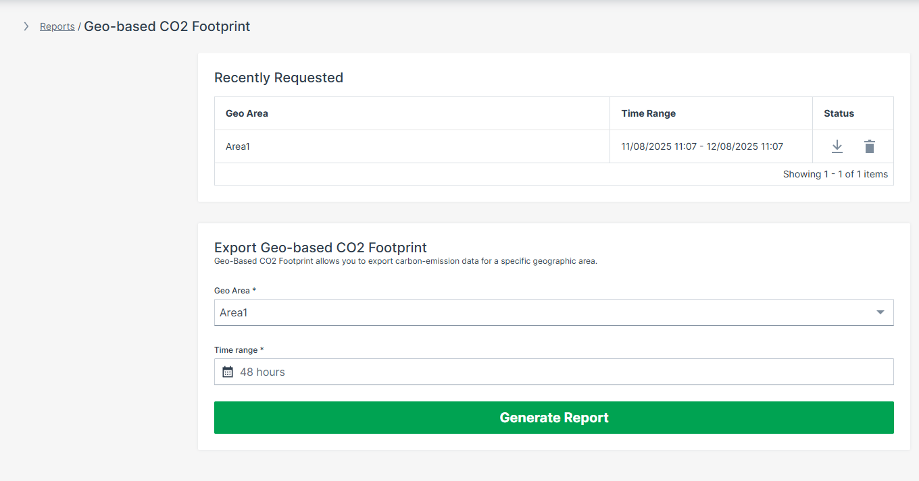The height and width of the screenshot is (481, 919).
Task: Delete the Area1 report request
Action: 870,146
